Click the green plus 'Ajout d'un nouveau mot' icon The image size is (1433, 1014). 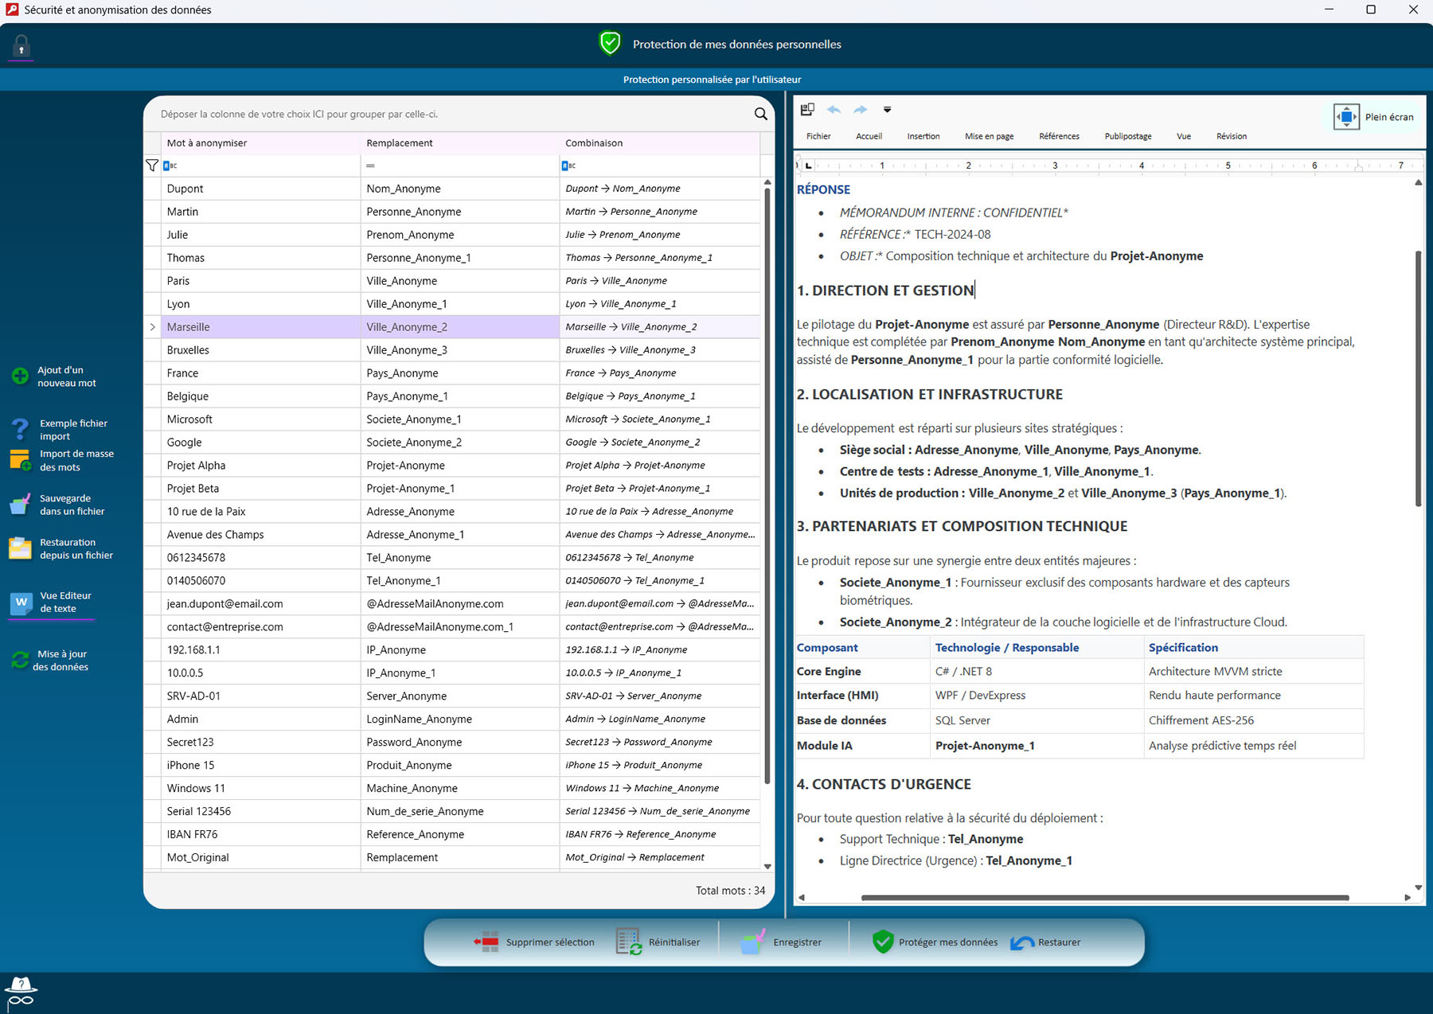tap(20, 376)
